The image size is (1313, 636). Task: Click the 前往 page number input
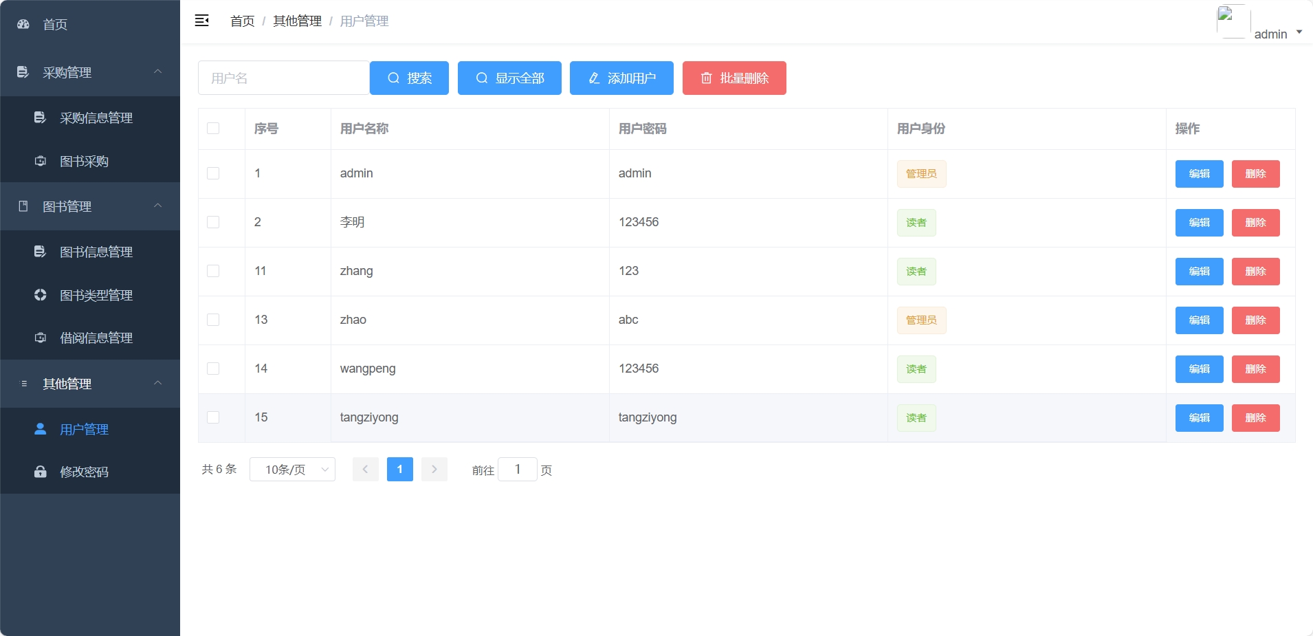517,469
